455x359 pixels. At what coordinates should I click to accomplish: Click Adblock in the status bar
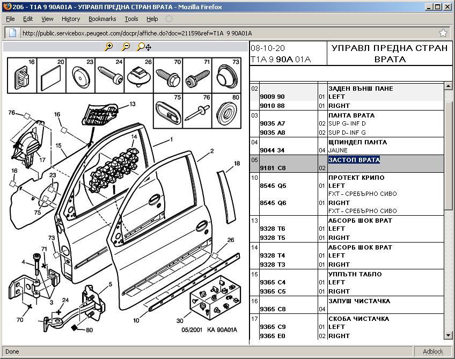[x=433, y=351]
